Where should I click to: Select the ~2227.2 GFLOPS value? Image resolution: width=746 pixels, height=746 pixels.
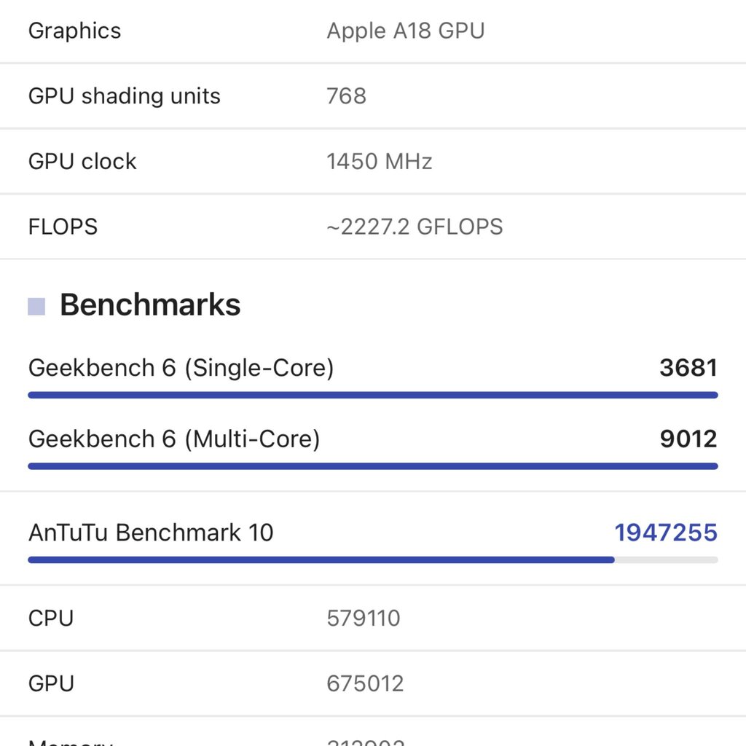[414, 227]
